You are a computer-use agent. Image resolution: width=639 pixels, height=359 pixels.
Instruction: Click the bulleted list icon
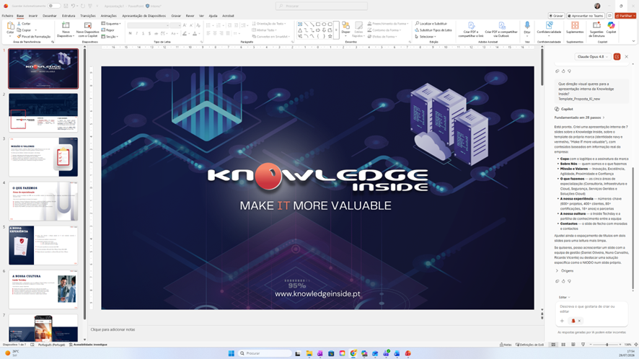pos(208,25)
